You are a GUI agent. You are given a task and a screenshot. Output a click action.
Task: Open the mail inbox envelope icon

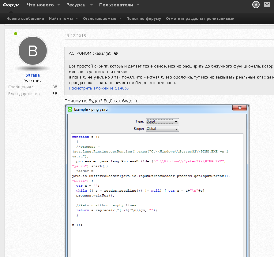pyautogui.click(x=267, y=5)
